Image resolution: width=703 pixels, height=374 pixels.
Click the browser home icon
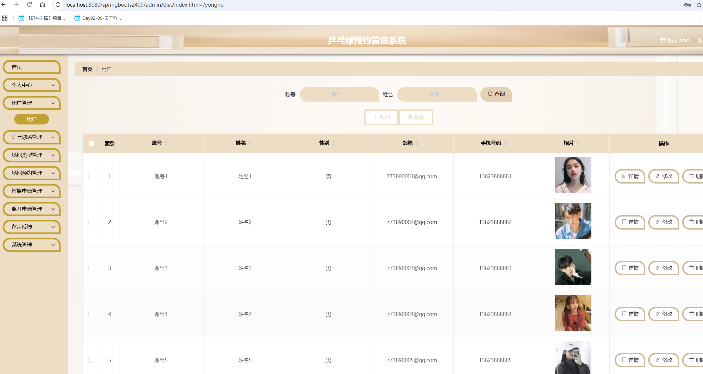coord(42,5)
